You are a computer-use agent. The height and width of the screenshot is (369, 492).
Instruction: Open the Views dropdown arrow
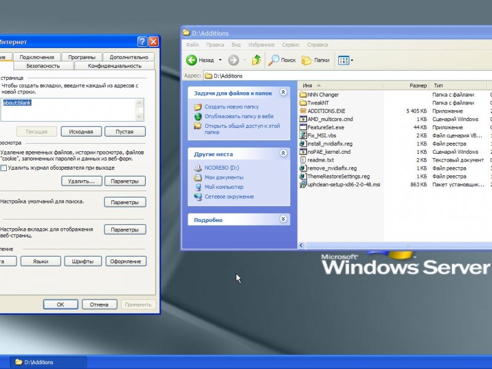tap(352, 60)
